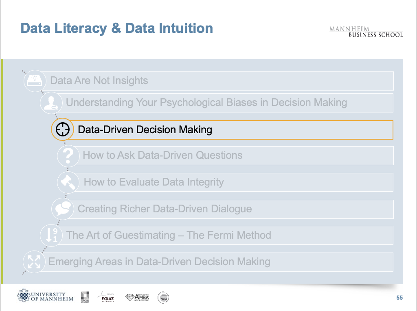Click the slide number 55
Screen dimensions: 417x311
point(399,298)
